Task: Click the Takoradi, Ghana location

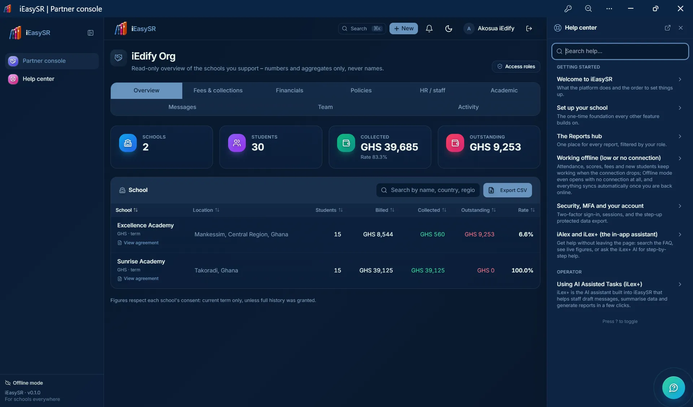Action: [216, 271]
